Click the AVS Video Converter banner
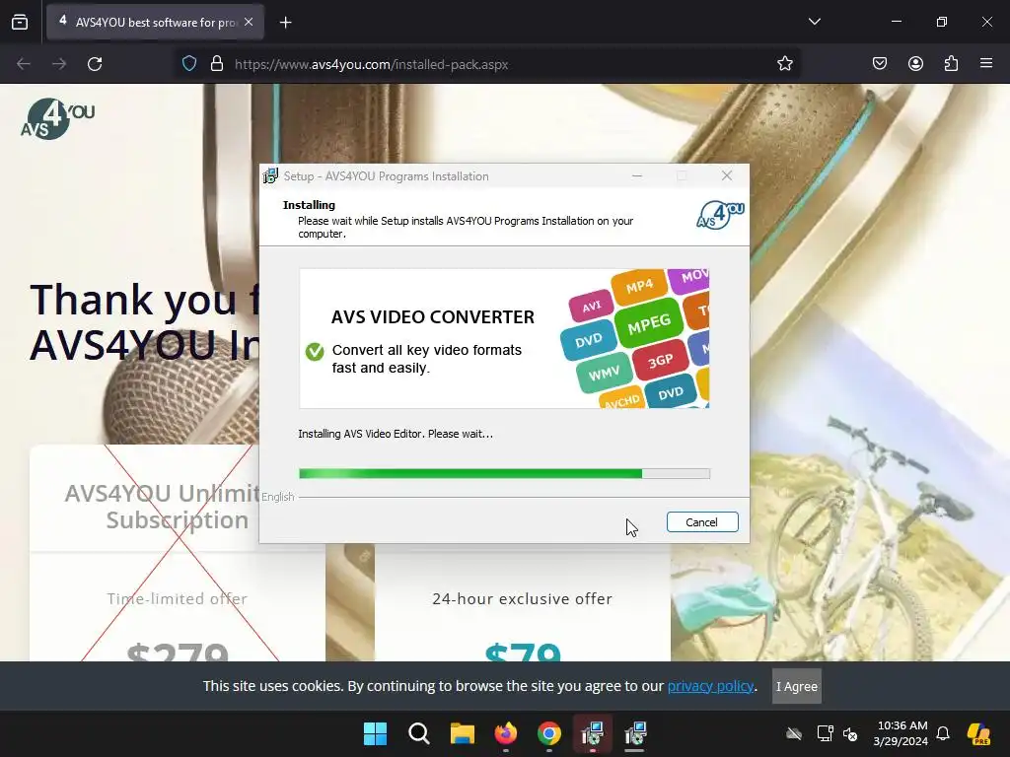This screenshot has width=1010, height=757. pos(504,339)
